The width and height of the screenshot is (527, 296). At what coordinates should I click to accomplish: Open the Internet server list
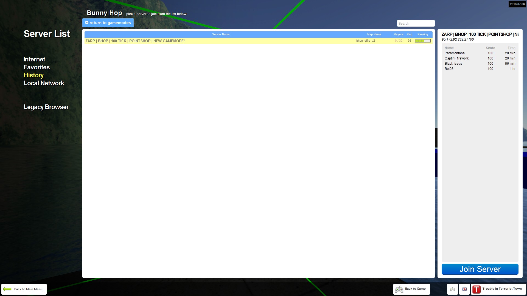pos(34,59)
